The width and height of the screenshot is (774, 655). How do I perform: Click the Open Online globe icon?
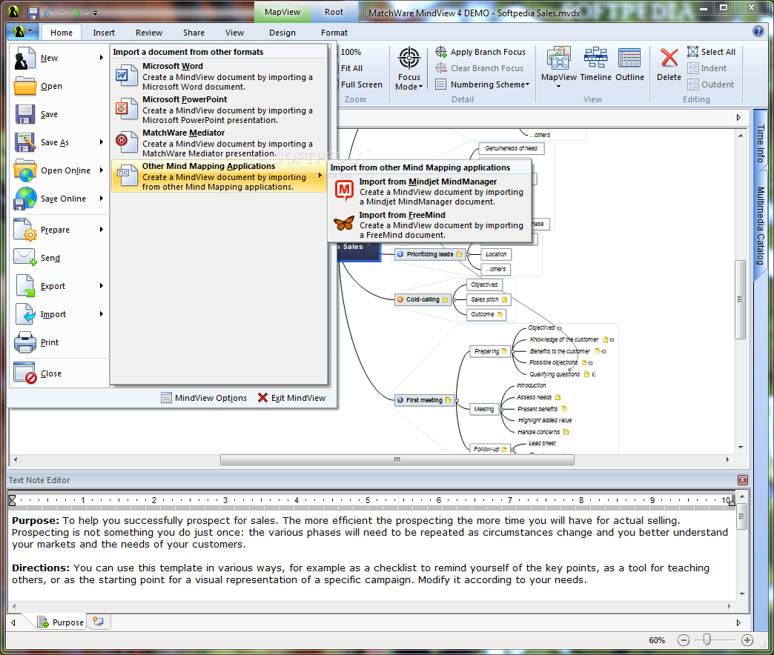24,170
